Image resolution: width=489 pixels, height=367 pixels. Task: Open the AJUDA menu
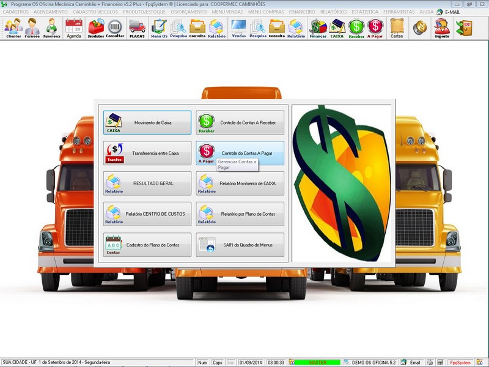click(x=426, y=12)
